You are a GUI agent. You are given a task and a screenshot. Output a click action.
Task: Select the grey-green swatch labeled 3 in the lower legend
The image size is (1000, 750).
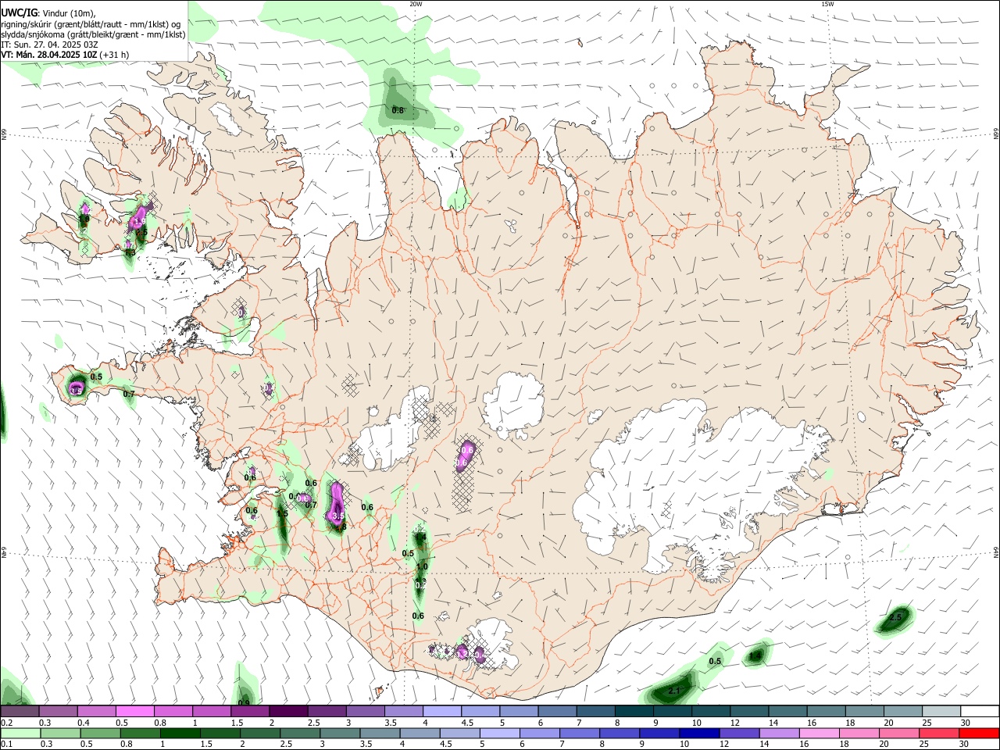coord(339,733)
